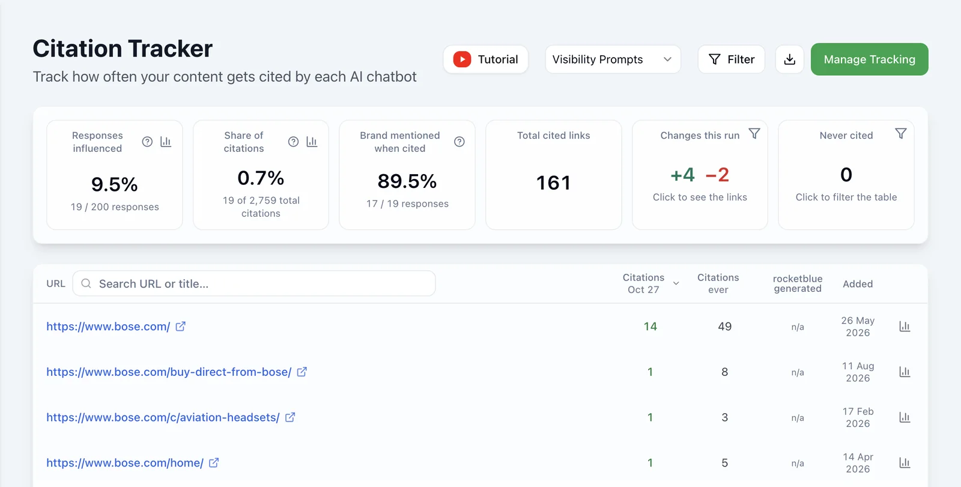The width and height of the screenshot is (961, 487).
Task: Click the 89.5% brand mentioned value
Action: [x=407, y=181]
